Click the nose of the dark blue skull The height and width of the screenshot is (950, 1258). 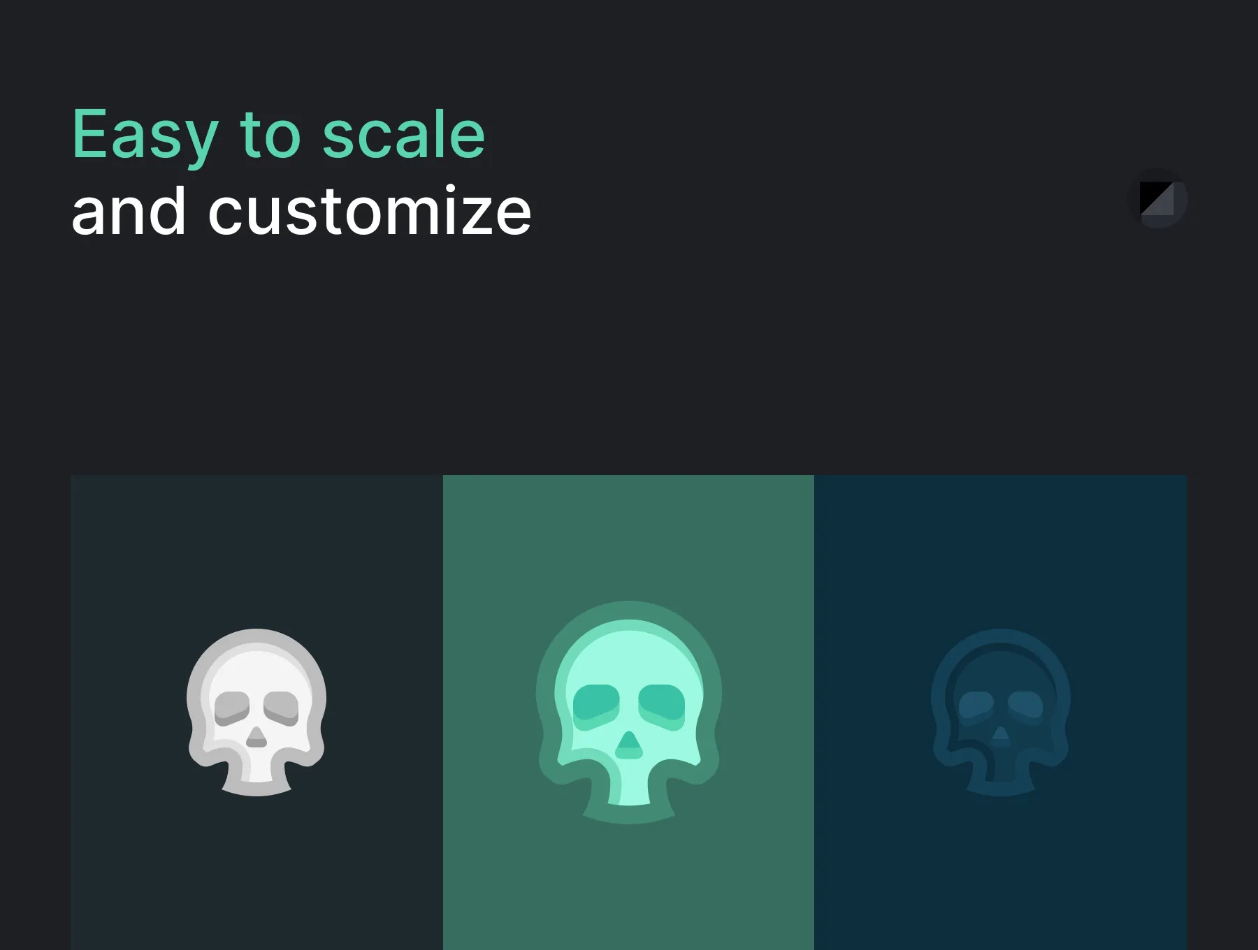pos(1001,736)
